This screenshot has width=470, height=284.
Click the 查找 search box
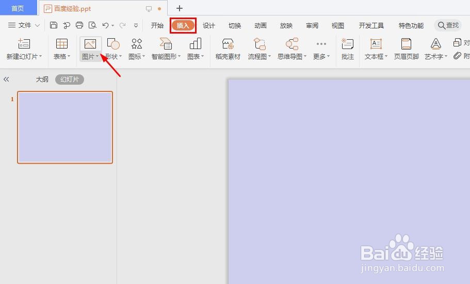[x=449, y=25]
